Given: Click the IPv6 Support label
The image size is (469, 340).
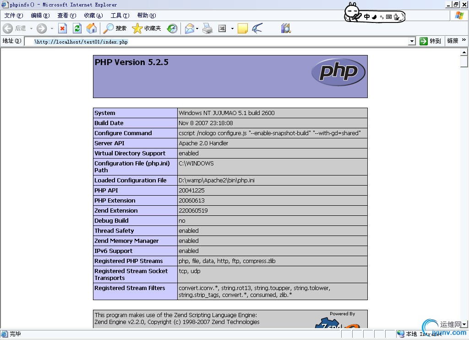Looking at the screenshot, I should click(x=114, y=251).
